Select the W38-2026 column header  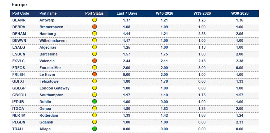pos(240,14)
